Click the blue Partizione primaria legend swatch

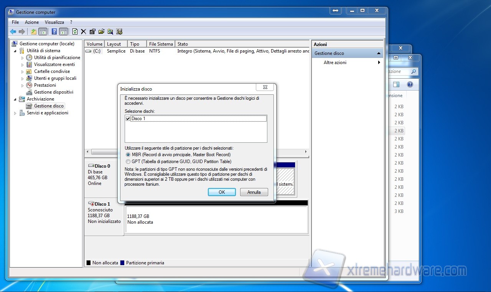(x=122, y=263)
